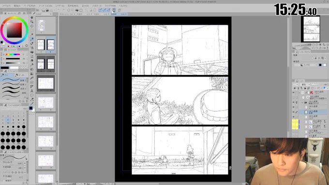Click the Save toolbar icon
The image size is (329, 185).
pyautogui.click(x=51, y=10)
